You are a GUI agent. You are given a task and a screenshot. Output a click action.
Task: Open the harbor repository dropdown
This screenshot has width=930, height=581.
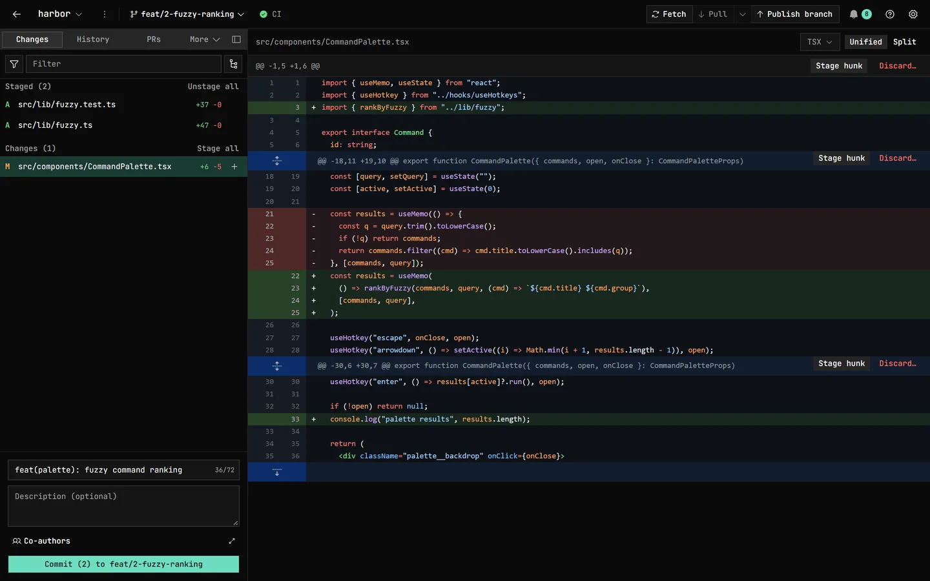click(59, 14)
